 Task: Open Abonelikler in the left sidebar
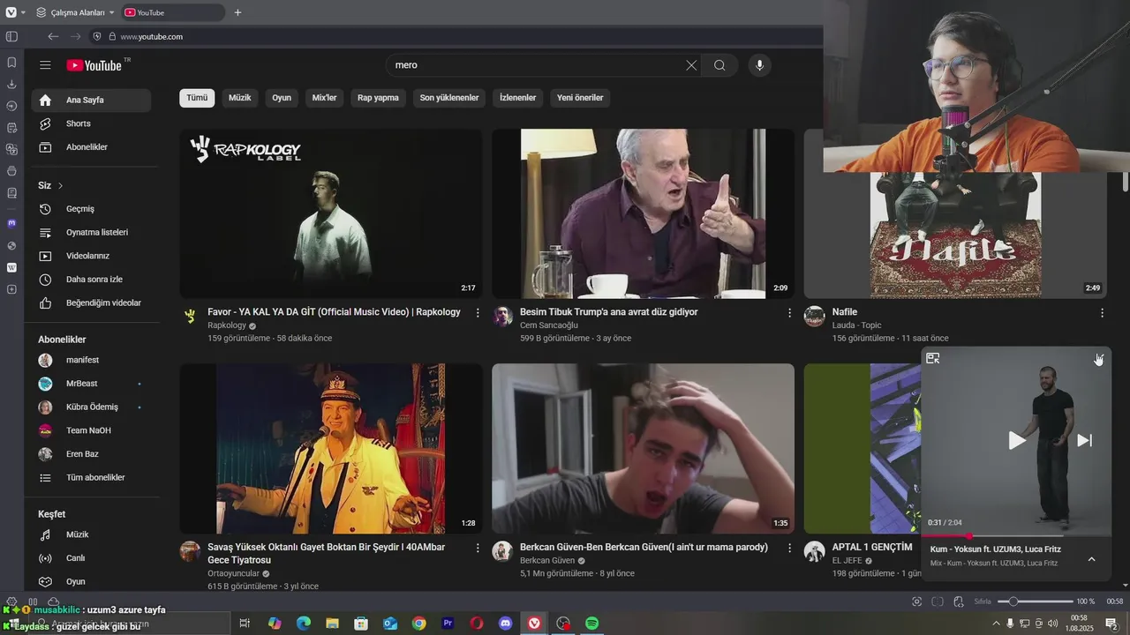91,147
